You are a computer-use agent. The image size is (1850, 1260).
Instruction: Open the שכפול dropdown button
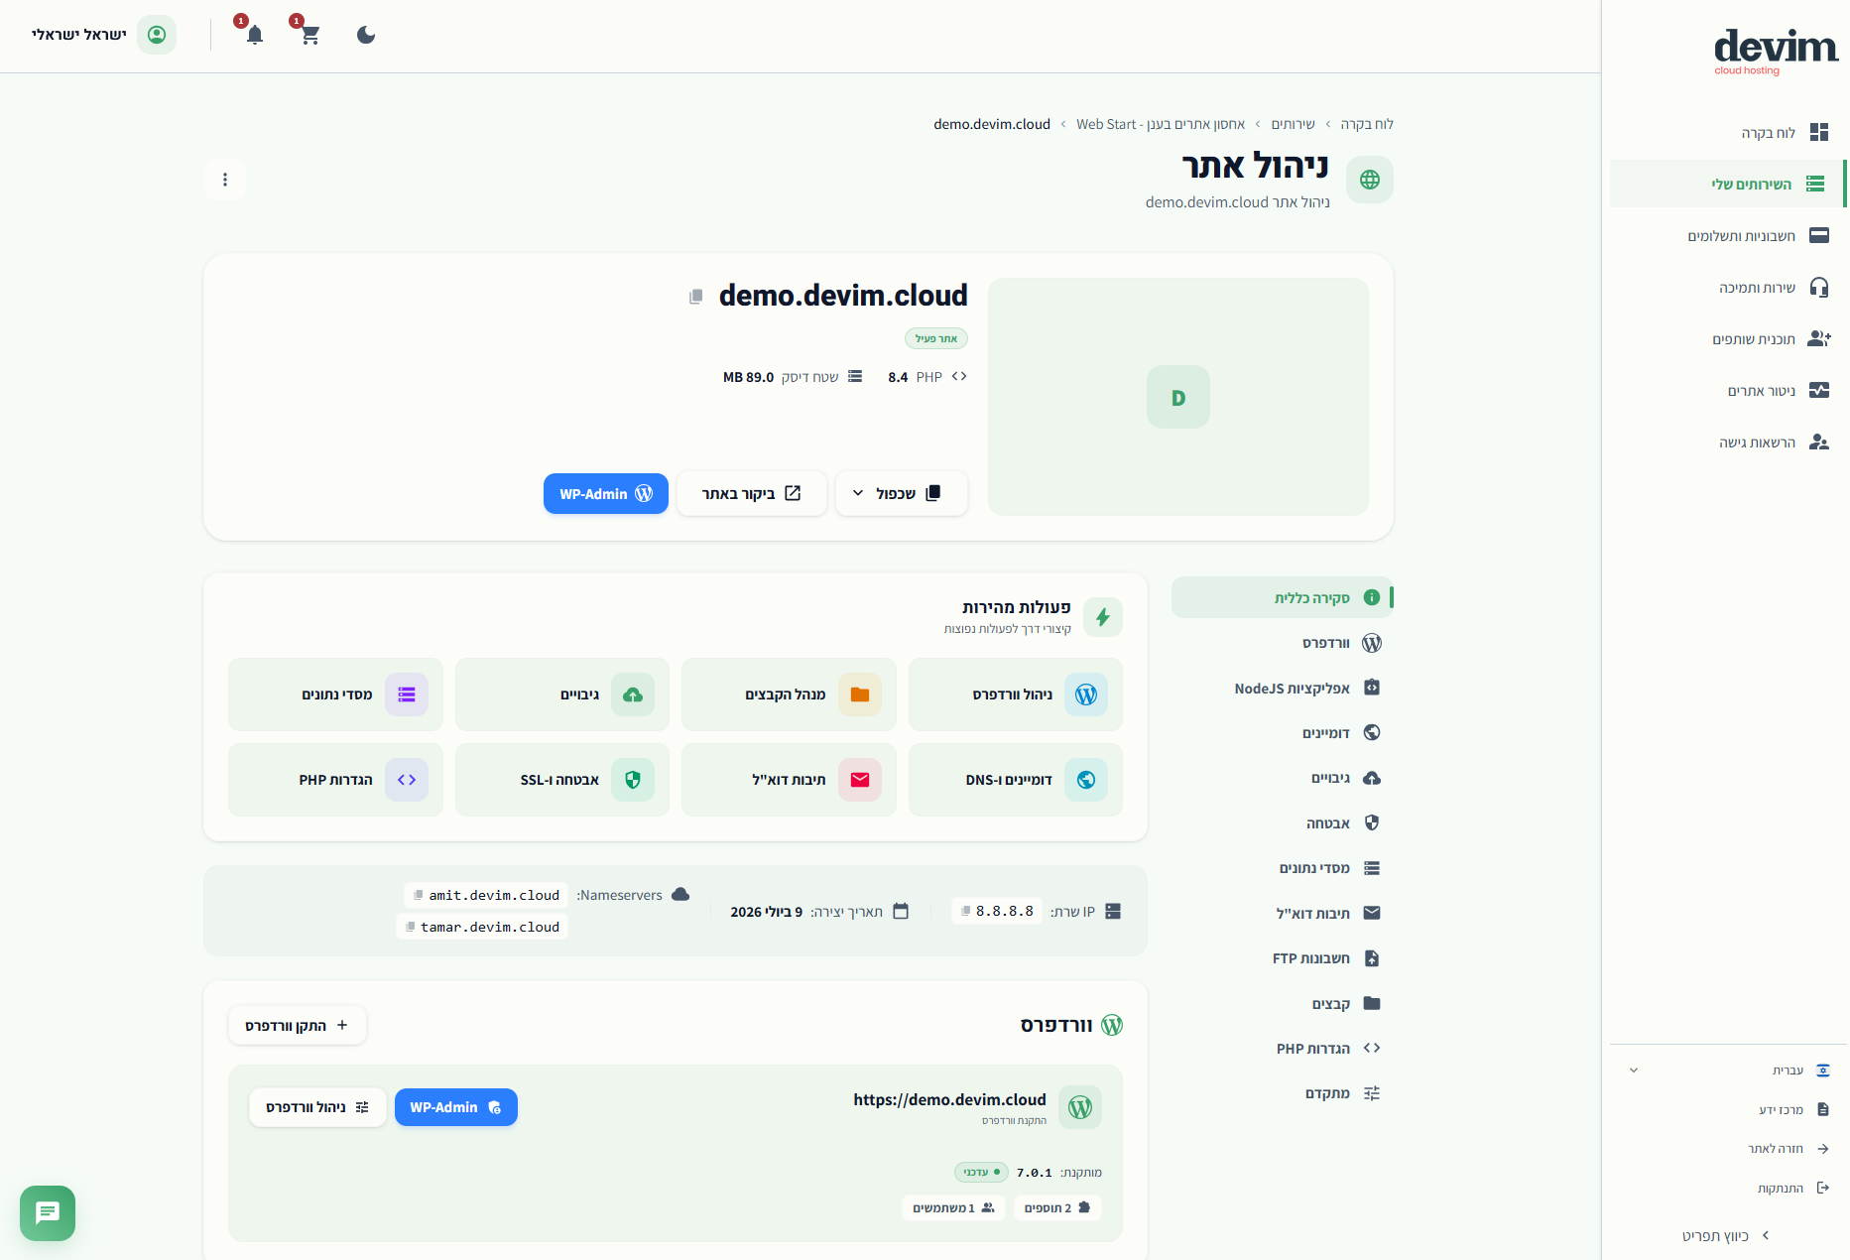tap(902, 493)
